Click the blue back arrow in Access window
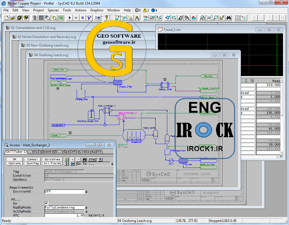The image size is (289, 225). click(x=72, y=164)
